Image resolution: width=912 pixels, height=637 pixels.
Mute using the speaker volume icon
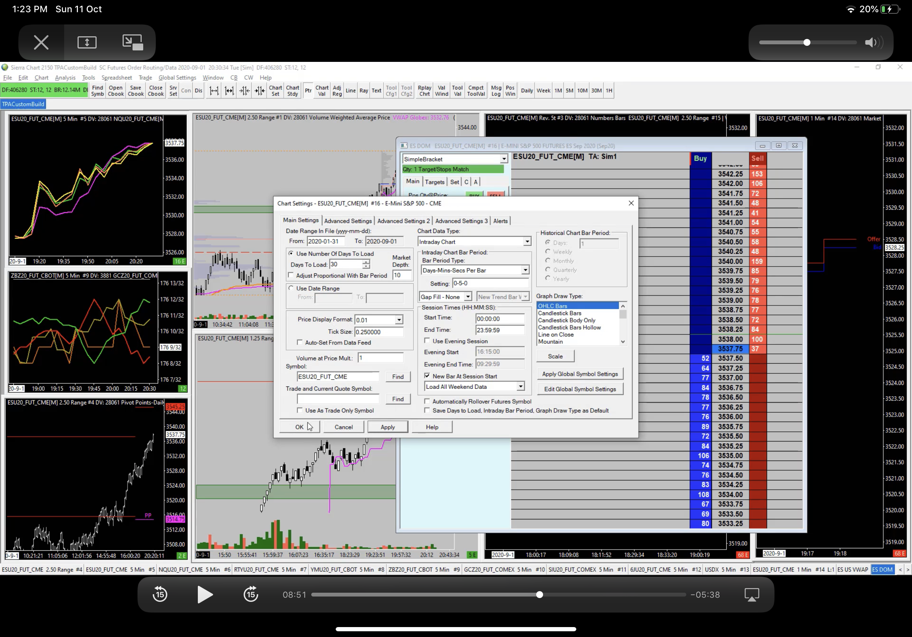(x=873, y=42)
